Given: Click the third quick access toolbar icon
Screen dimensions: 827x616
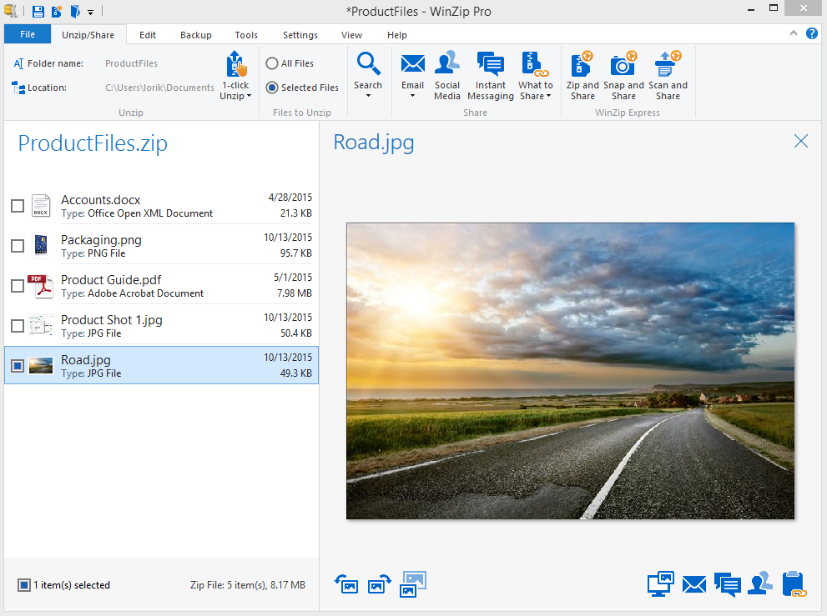Looking at the screenshot, I should [75, 11].
